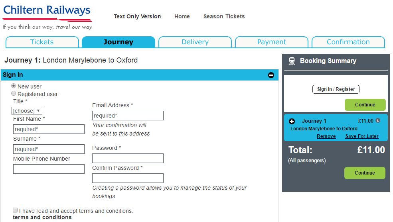
Task: Open the Title dropdown
Action: click(27, 111)
